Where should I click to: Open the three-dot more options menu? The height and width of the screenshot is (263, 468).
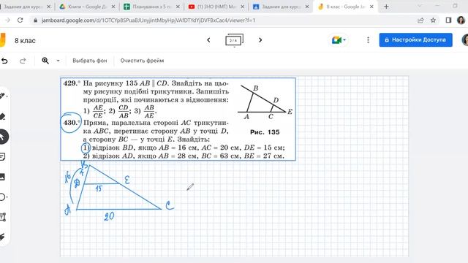[368, 40]
